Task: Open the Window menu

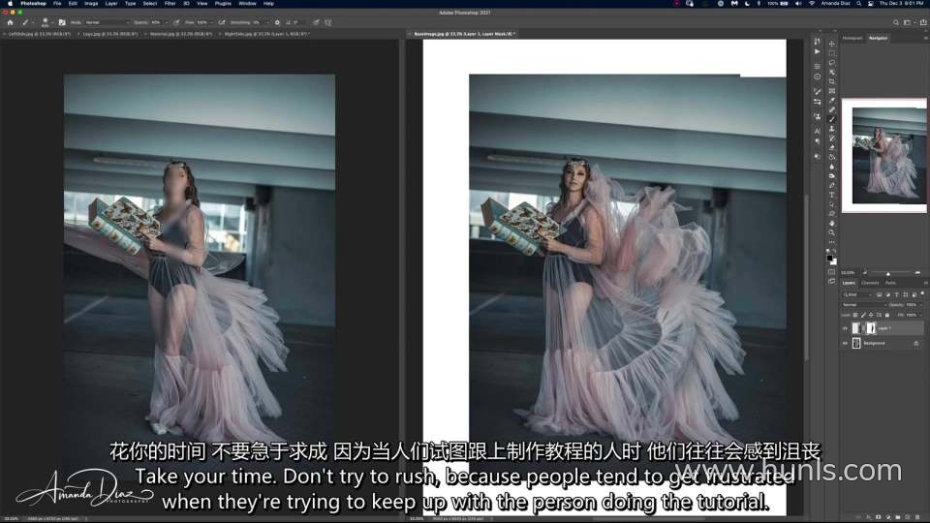Action: tap(247, 4)
